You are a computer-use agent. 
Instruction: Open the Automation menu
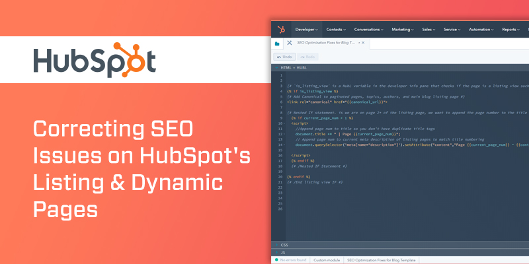(481, 30)
